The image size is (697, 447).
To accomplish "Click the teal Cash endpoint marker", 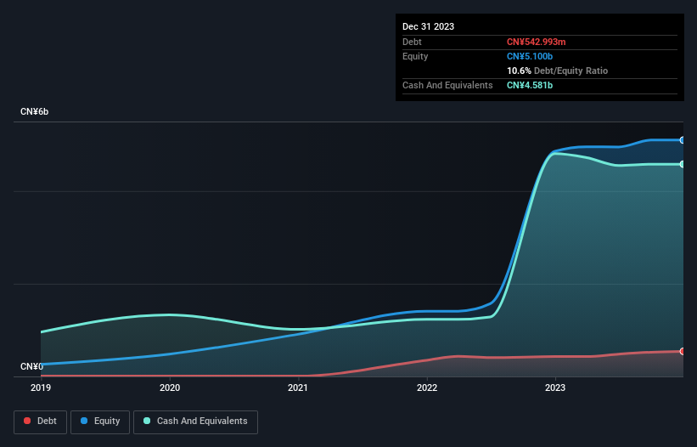I will tap(683, 165).
